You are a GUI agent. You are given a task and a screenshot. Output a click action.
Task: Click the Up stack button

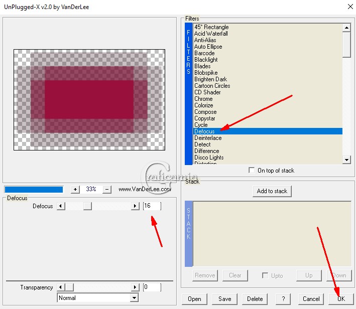point(309,275)
